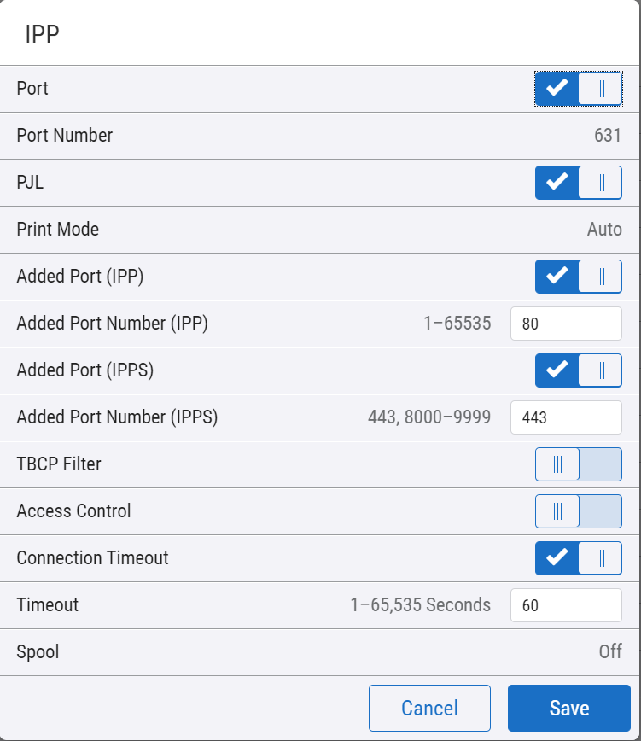Open the Spool Off setting
Screen dimensions: 641x741
pyautogui.click(x=609, y=652)
